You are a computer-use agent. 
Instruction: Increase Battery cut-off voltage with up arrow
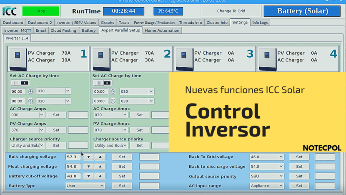100,176
